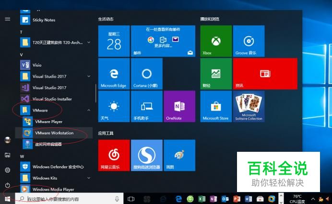Open the 天气 weather tile
Screen dimensions: 332x204
click(114, 106)
